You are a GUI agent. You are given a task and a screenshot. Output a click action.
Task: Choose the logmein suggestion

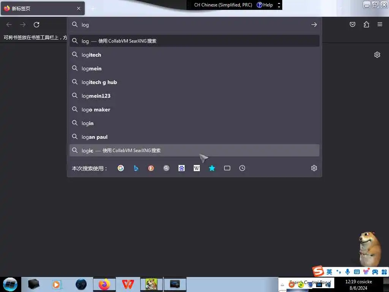pyautogui.click(x=194, y=68)
